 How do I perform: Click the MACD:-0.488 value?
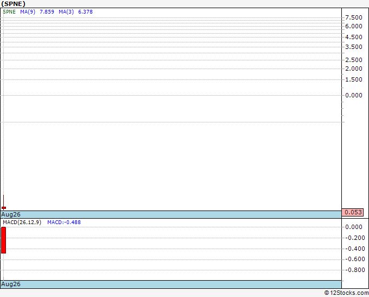coord(64,222)
